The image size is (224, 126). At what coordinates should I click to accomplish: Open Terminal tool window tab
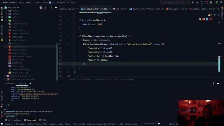tap(30, 120)
